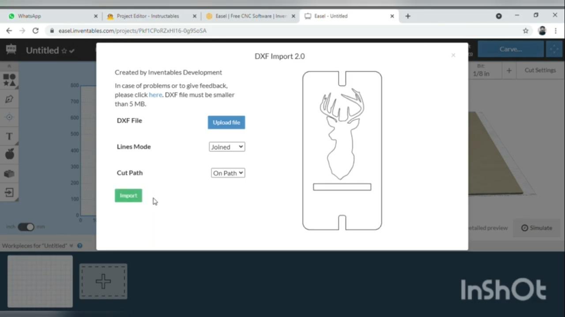The image size is (565, 317).
Task: Switch to Project Editor - Instructables tab
Action: tap(152, 16)
